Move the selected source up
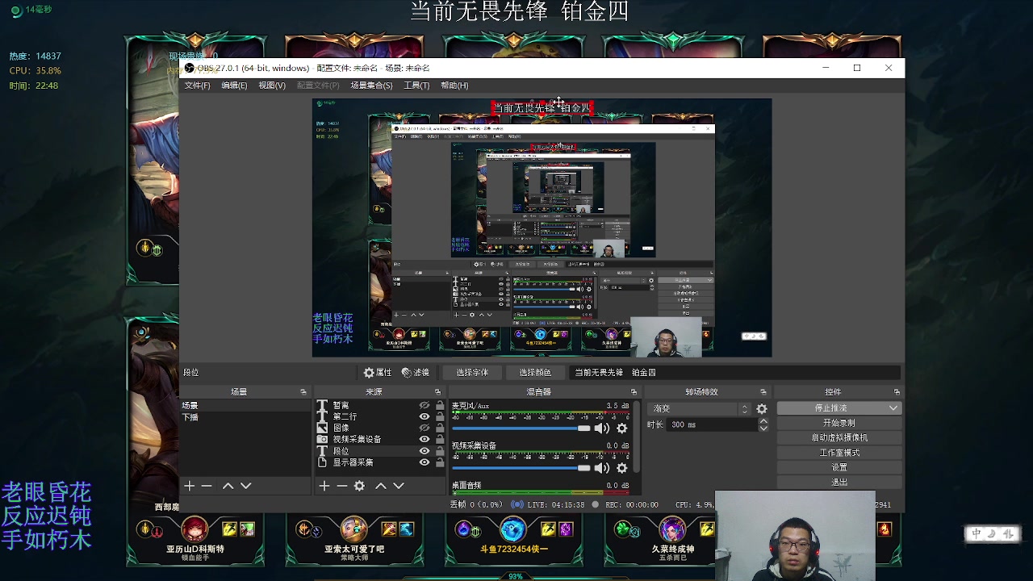This screenshot has height=581, width=1033. coord(380,486)
